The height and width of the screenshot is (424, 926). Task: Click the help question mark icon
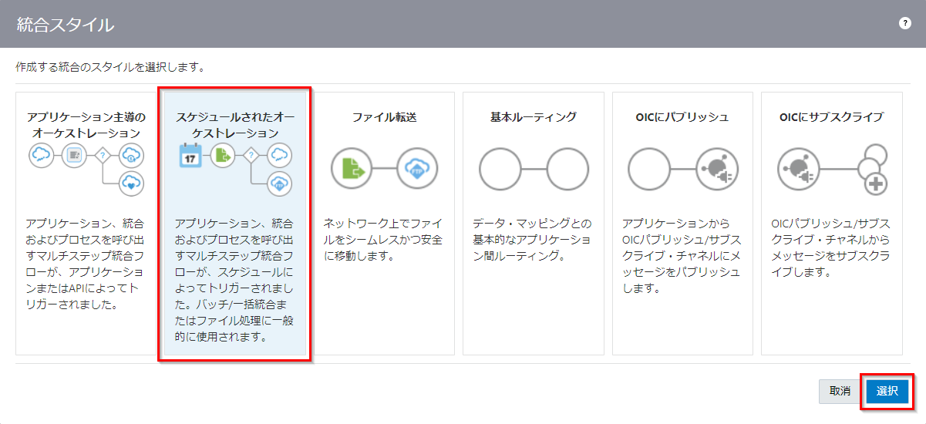click(x=905, y=23)
